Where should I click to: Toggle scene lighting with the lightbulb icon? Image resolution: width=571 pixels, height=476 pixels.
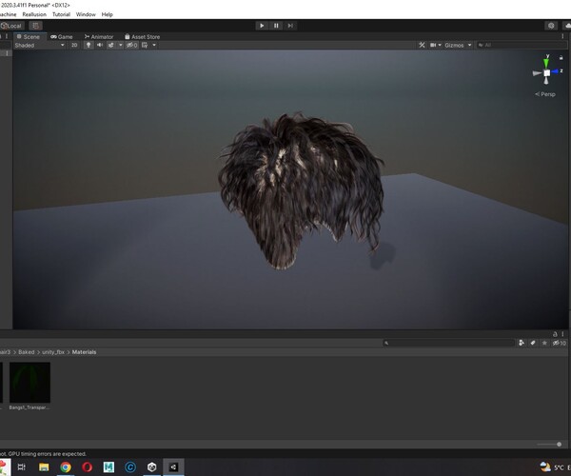point(89,45)
